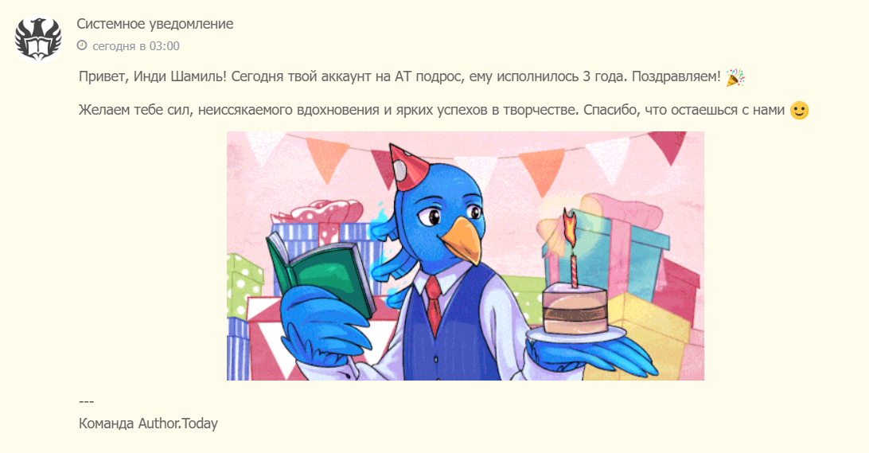Image resolution: width=869 pixels, height=453 pixels.
Task: Click the 'Желаем тебе сил' wishes paragraph
Action: tap(443, 111)
